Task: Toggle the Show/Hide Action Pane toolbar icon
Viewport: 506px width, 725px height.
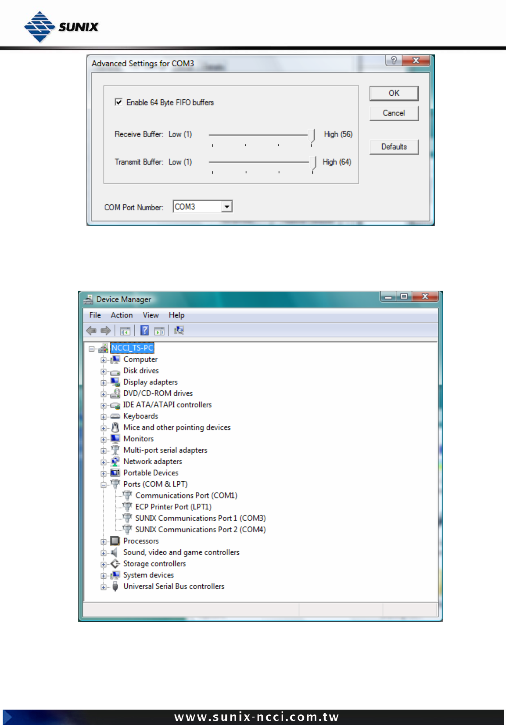Action: point(159,331)
